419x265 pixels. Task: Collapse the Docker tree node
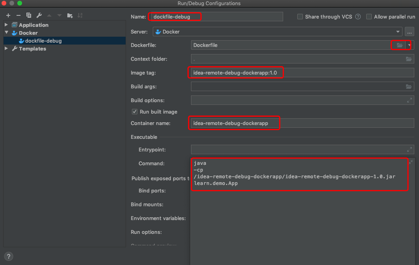6,33
